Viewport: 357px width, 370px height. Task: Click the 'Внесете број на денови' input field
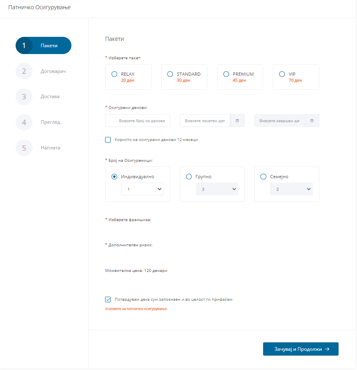click(x=138, y=121)
